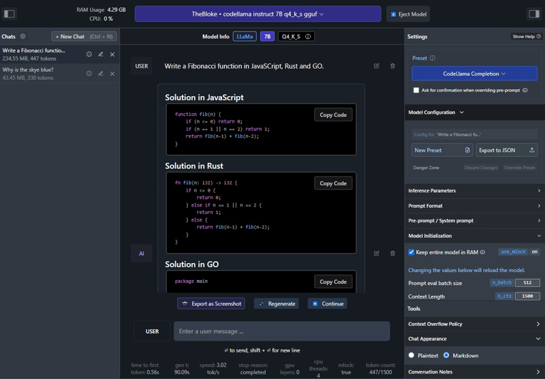
Task: Copy the GO solution code
Action: click(333, 282)
